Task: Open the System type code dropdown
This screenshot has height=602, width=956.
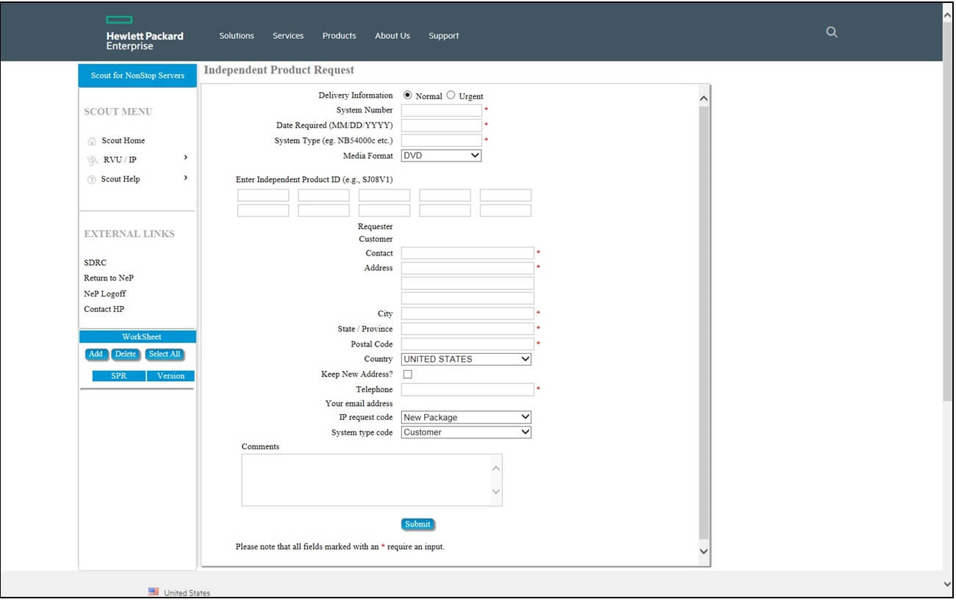Action: click(466, 432)
